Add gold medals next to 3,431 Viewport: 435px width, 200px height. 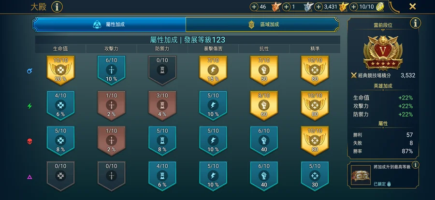pos(319,7)
